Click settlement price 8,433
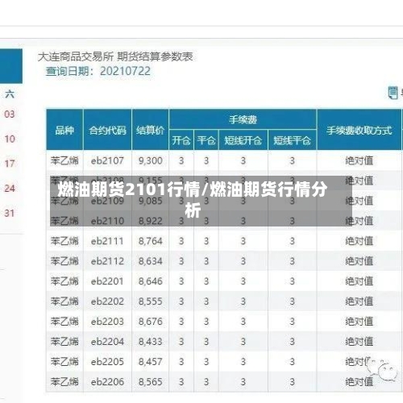 point(151,342)
